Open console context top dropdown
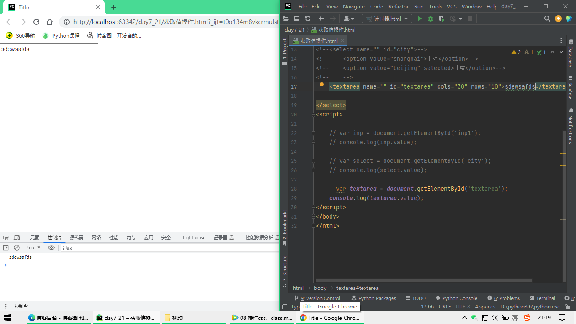The width and height of the screenshot is (576, 324). tap(34, 248)
